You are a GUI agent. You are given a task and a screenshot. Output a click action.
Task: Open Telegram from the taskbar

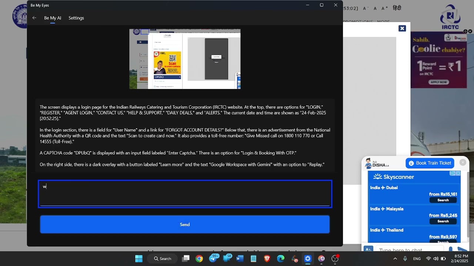click(x=213, y=258)
